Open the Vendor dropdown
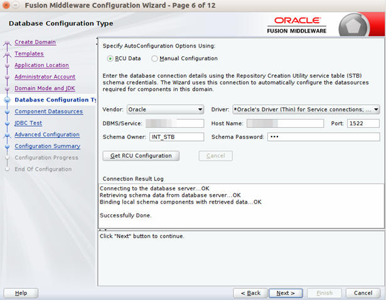The image size is (386, 300). (x=166, y=110)
